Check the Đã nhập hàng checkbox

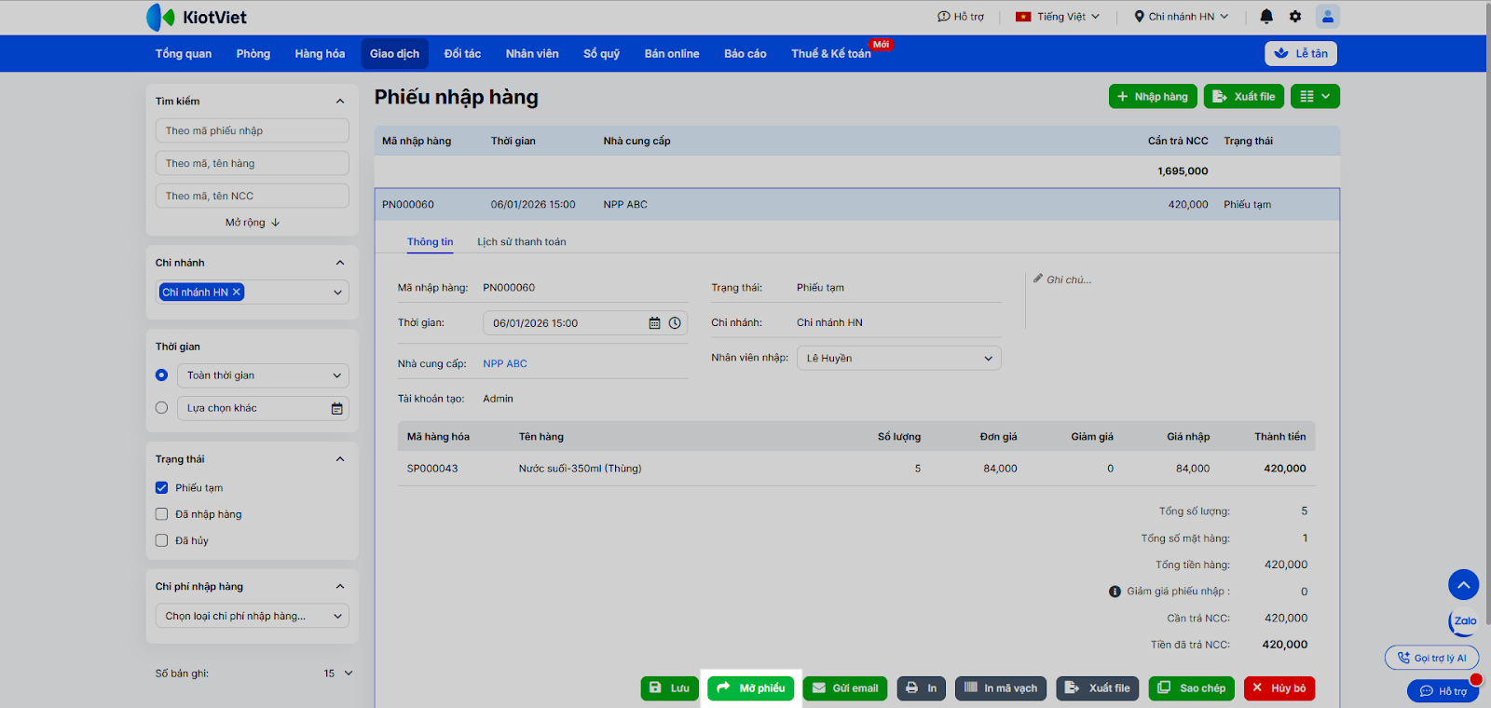(x=162, y=514)
